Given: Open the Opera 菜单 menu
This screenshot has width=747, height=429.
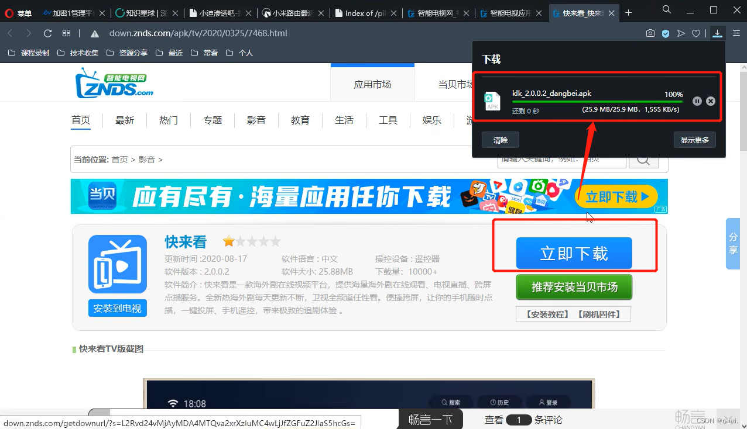Looking at the screenshot, I should tap(18, 13).
